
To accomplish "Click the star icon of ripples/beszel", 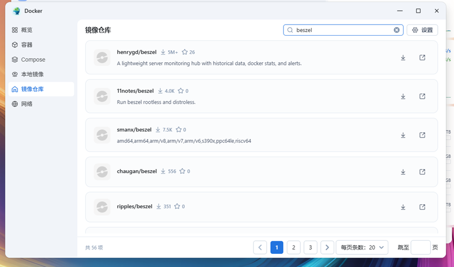I will (x=177, y=206).
